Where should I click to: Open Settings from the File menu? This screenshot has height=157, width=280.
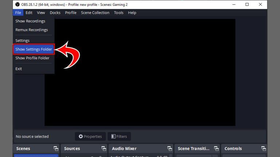click(x=22, y=40)
